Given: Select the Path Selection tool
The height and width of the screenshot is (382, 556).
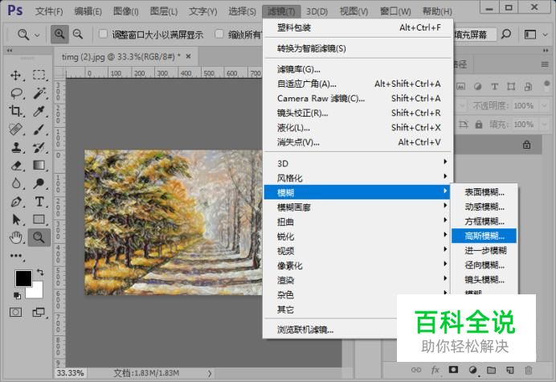Looking at the screenshot, I should (x=16, y=220).
